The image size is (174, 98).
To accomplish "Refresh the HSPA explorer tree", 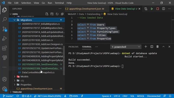I will (57, 14).
